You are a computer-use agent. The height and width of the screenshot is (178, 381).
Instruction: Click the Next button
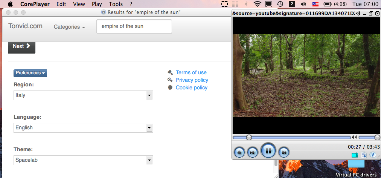[21, 47]
